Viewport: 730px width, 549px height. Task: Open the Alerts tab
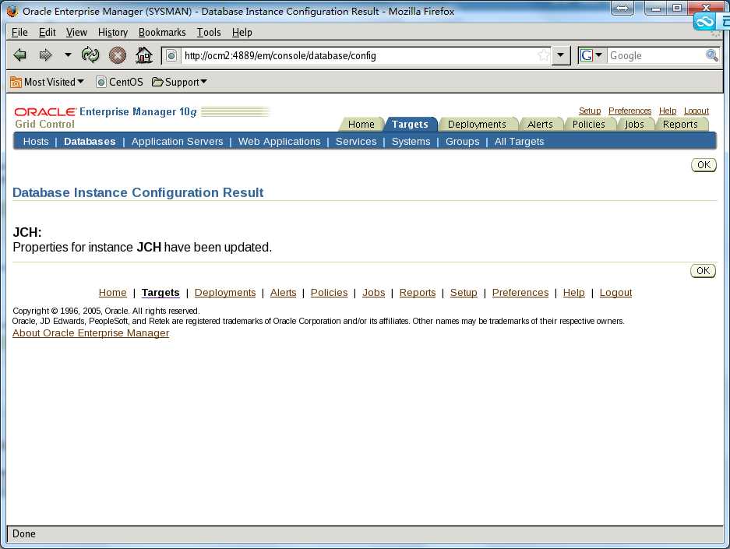540,125
